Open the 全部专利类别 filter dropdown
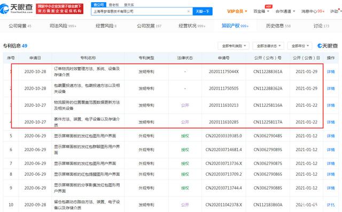342x212 pixels. pos(234,46)
